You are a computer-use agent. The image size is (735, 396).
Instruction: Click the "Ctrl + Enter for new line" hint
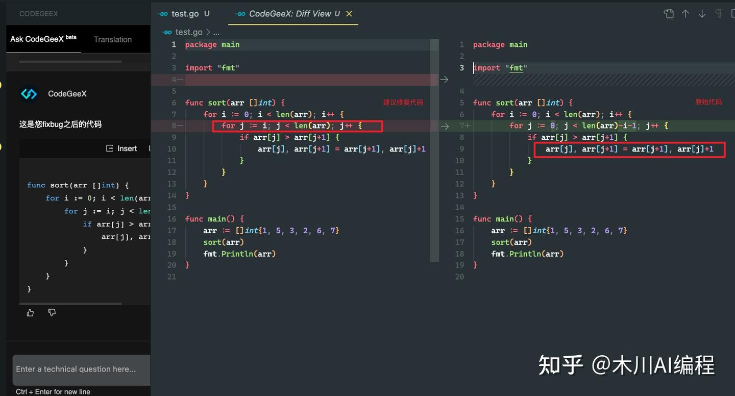[53, 392]
